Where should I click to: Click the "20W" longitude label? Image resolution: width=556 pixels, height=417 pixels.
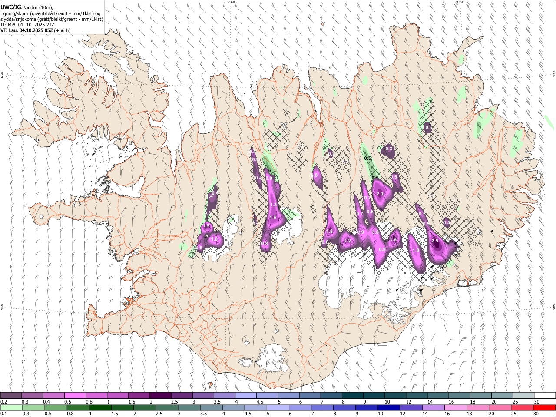pyautogui.click(x=232, y=2)
